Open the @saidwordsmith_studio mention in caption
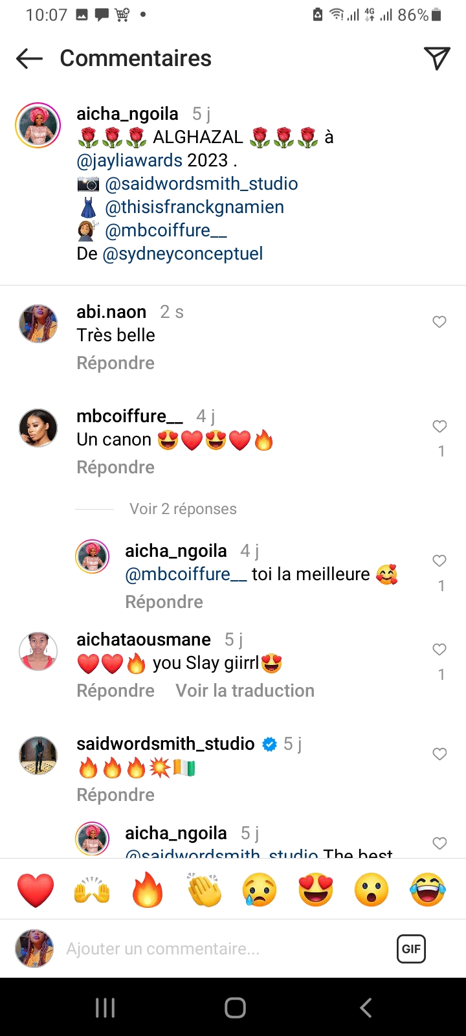Image resolution: width=466 pixels, height=1036 pixels. (201, 184)
